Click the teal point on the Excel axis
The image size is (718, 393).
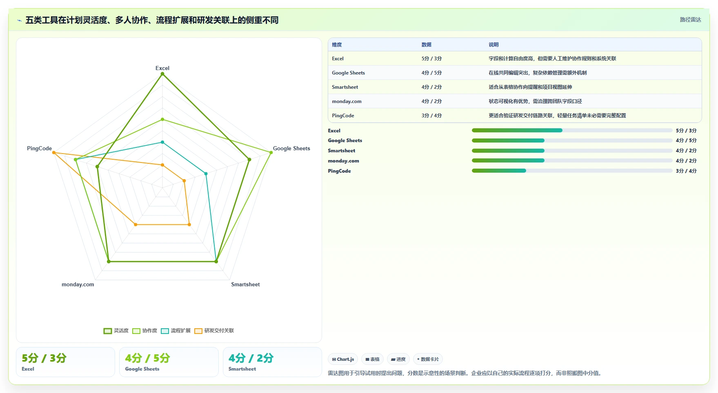pyautogui.click(x=162, y=142)
